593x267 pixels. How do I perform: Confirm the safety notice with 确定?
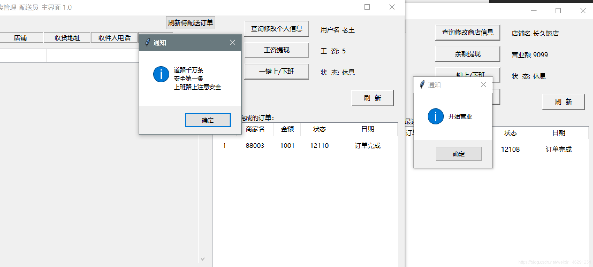click(207, 120)
